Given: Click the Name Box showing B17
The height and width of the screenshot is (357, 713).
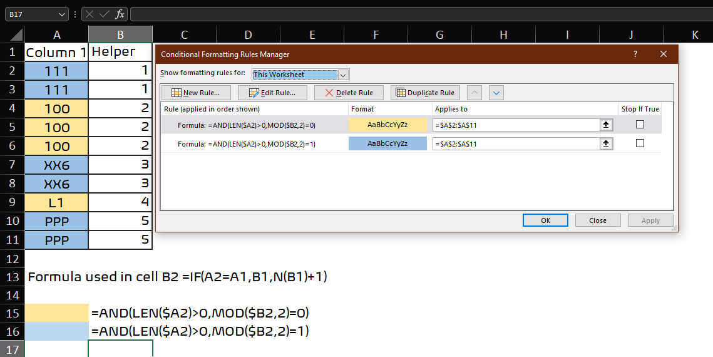Looking at the screenshot, I should (x=31, y=14).
